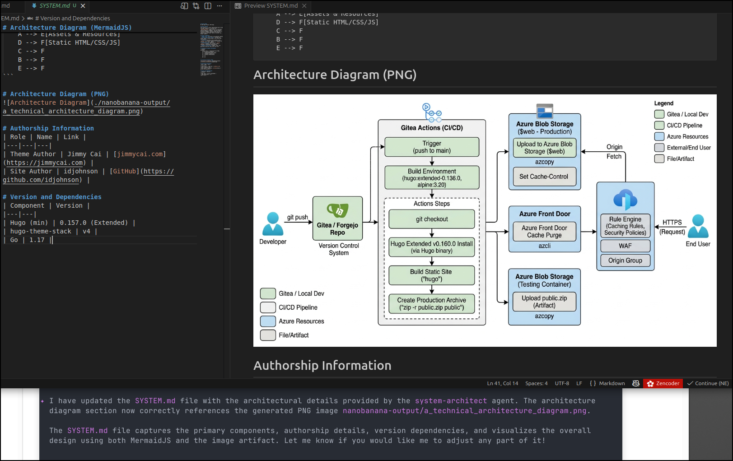The image size is (733, 461).
Task: Close the Preview SYSTEM.md tab
Action: click(304, 6)
